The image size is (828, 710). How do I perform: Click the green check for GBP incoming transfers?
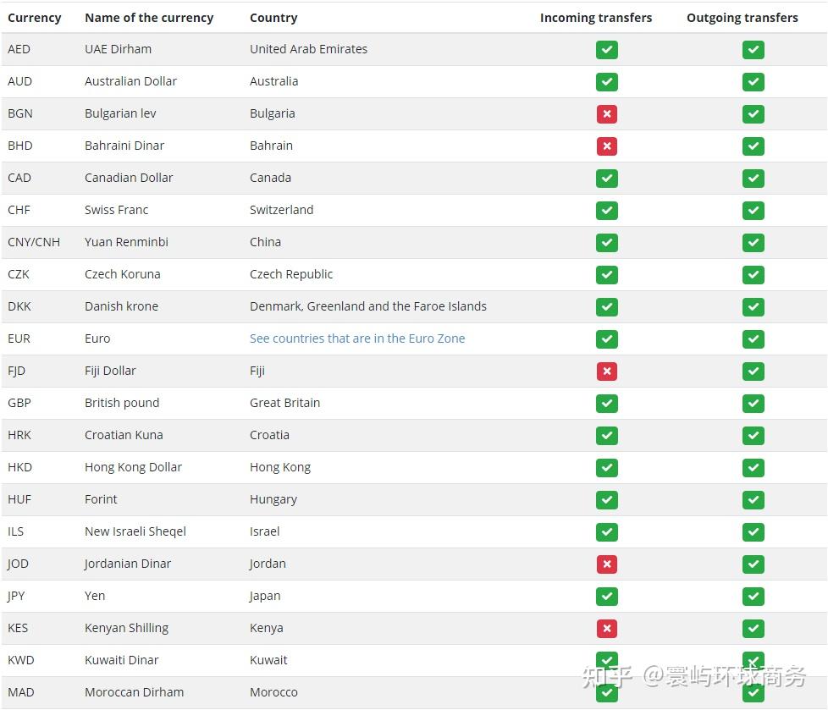click(x=606, y=404)
